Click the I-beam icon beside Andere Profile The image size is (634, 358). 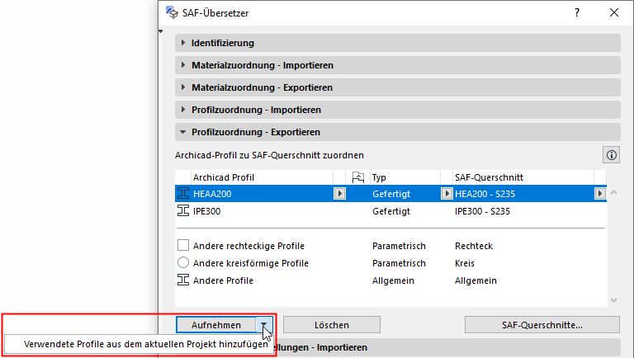pos(183,280)
